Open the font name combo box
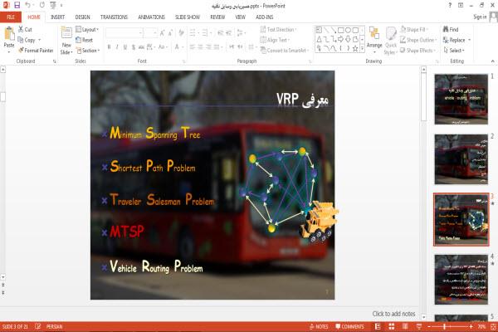498x332 pixels. 124,32
